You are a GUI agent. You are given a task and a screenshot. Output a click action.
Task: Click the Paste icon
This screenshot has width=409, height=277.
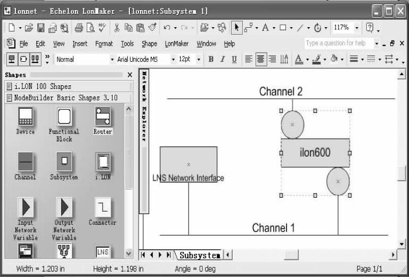click(x=141, y=27)
